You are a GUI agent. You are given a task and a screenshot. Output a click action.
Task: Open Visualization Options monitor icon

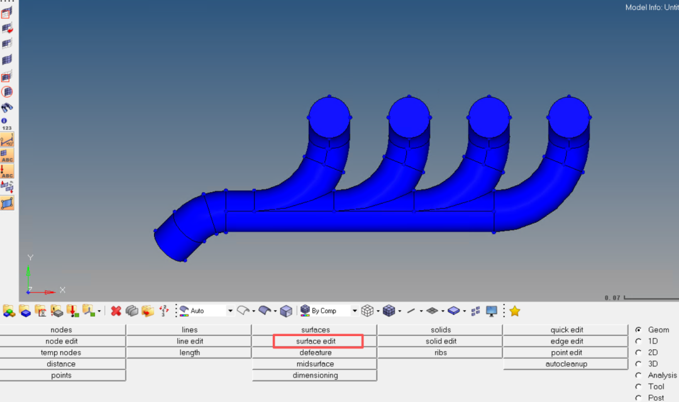click(492, 311)
